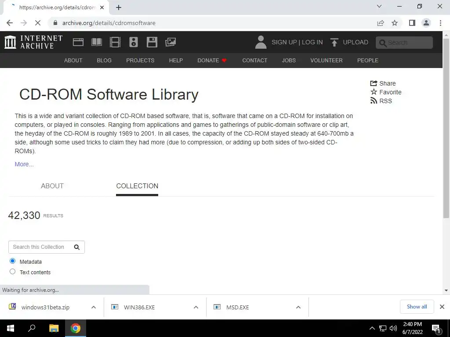
Task: Focus the header Search box
Action: pos(404,43)
